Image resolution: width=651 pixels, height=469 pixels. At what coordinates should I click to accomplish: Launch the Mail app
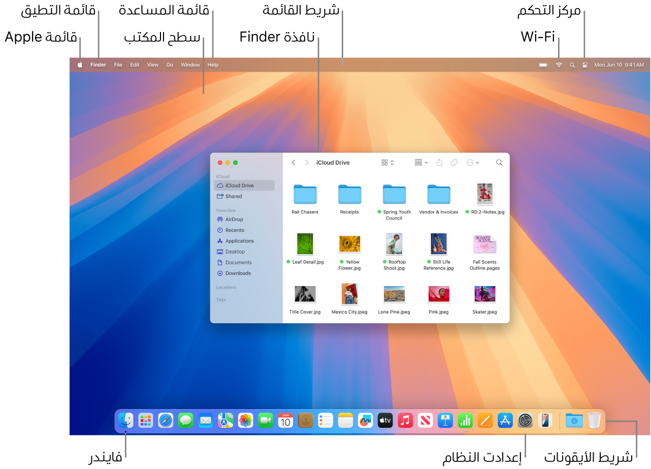(x=205, y=420)
